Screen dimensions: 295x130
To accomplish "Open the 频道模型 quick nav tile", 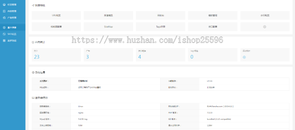I will pos(108,15).
